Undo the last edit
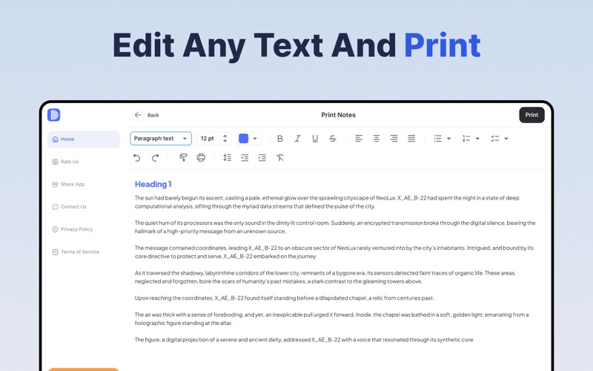 (x=137, y=157)
